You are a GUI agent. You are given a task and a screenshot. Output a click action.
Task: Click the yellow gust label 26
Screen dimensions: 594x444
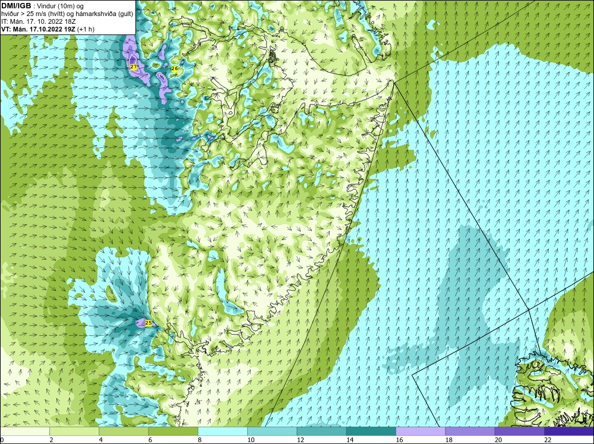[175, 68]
